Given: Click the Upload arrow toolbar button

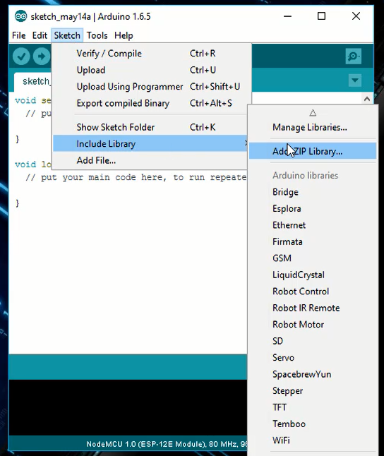Looking at the screenshot, I should tap(42, 56).
